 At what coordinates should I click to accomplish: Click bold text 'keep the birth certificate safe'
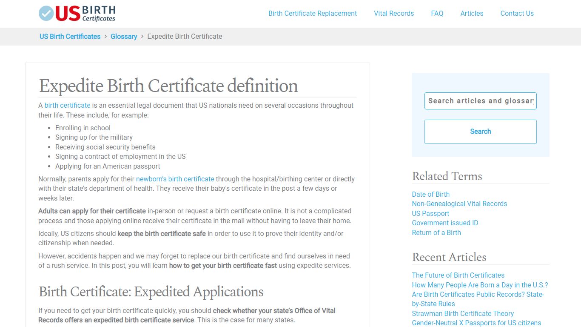pyautogui.click(x=162, y=234)
